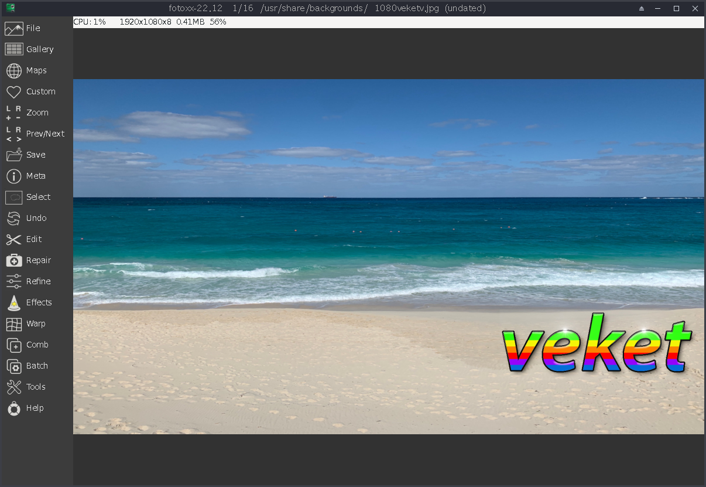
Task: Click the "/usr/share/backgrounds/" path in title
Action: point(315,8)
